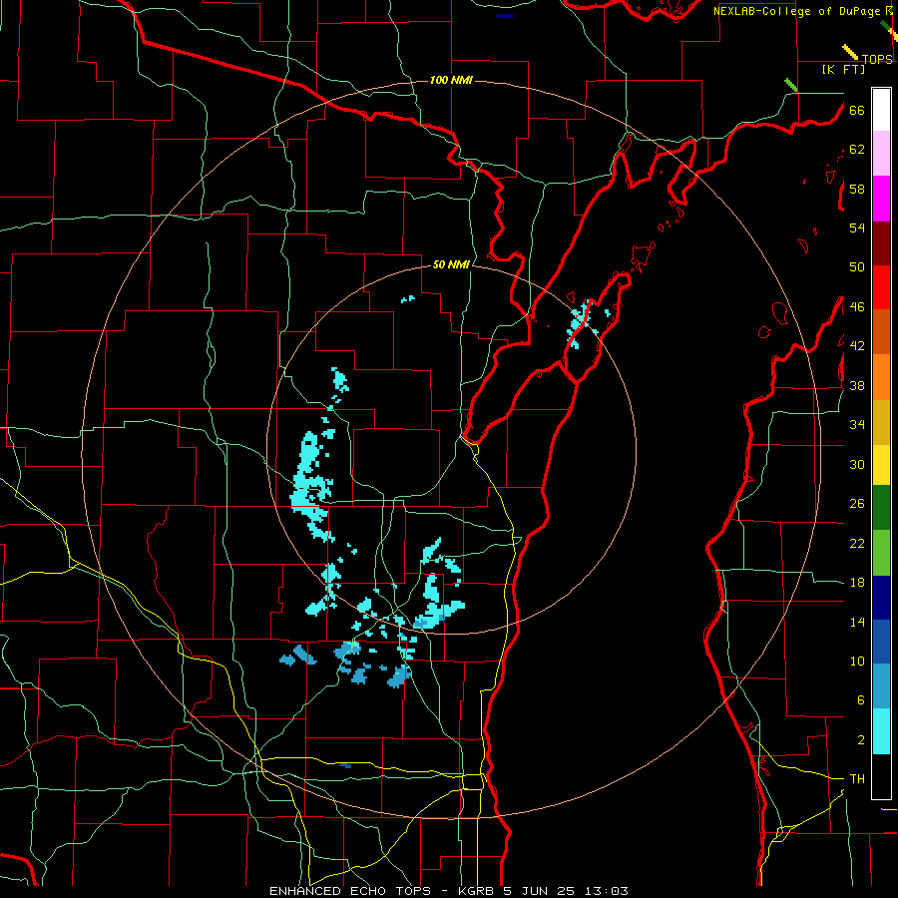Click the "46" legend value

click(x=857, y=307)
